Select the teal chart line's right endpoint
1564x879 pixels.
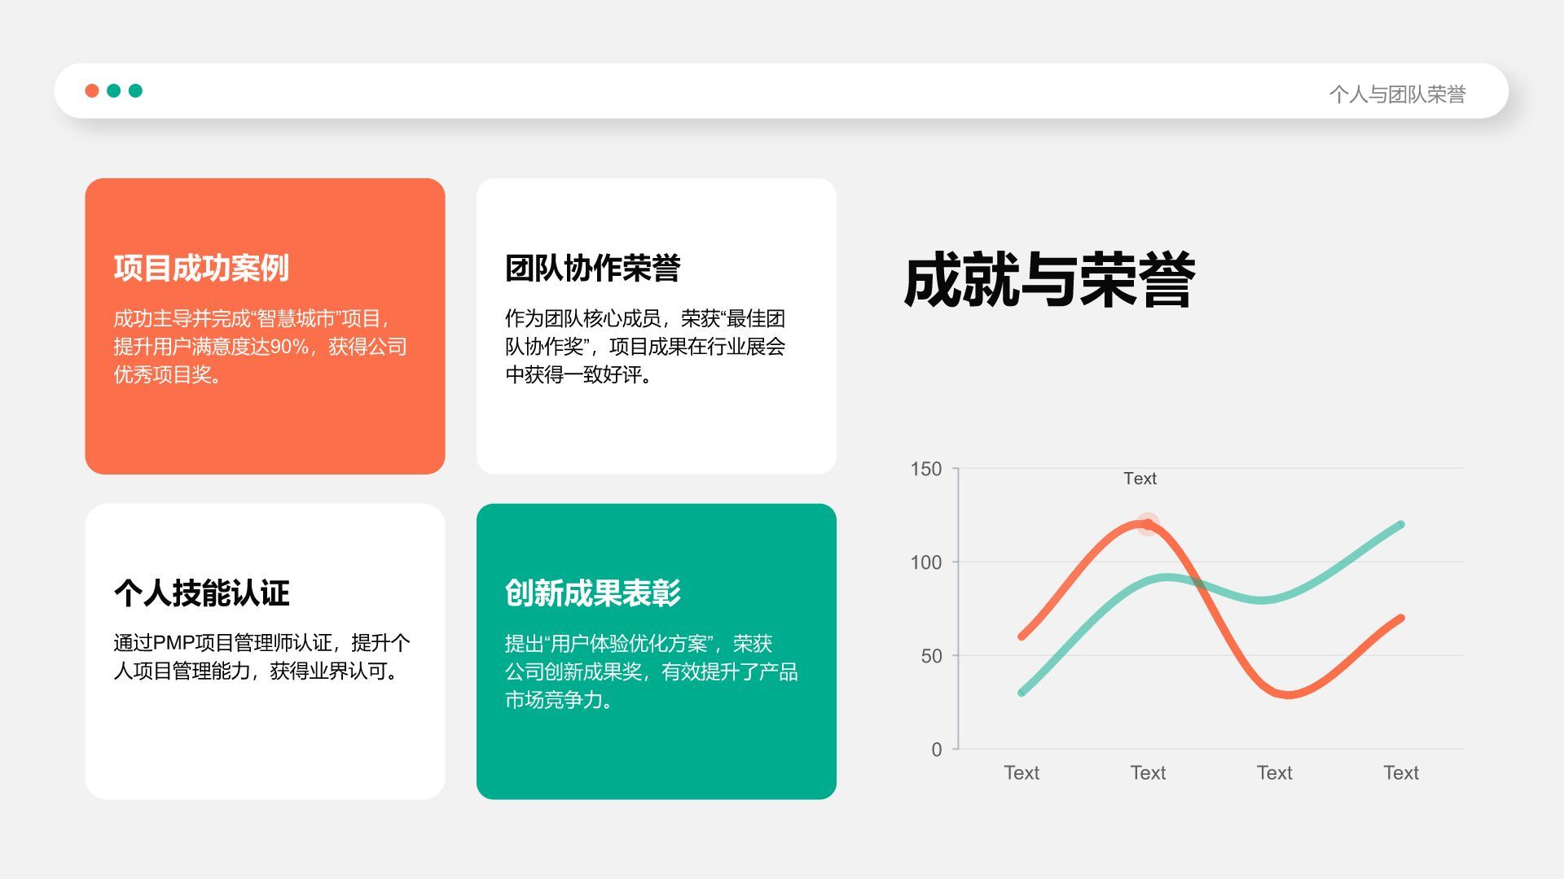pyautogui.click(x=1400, y=525)
